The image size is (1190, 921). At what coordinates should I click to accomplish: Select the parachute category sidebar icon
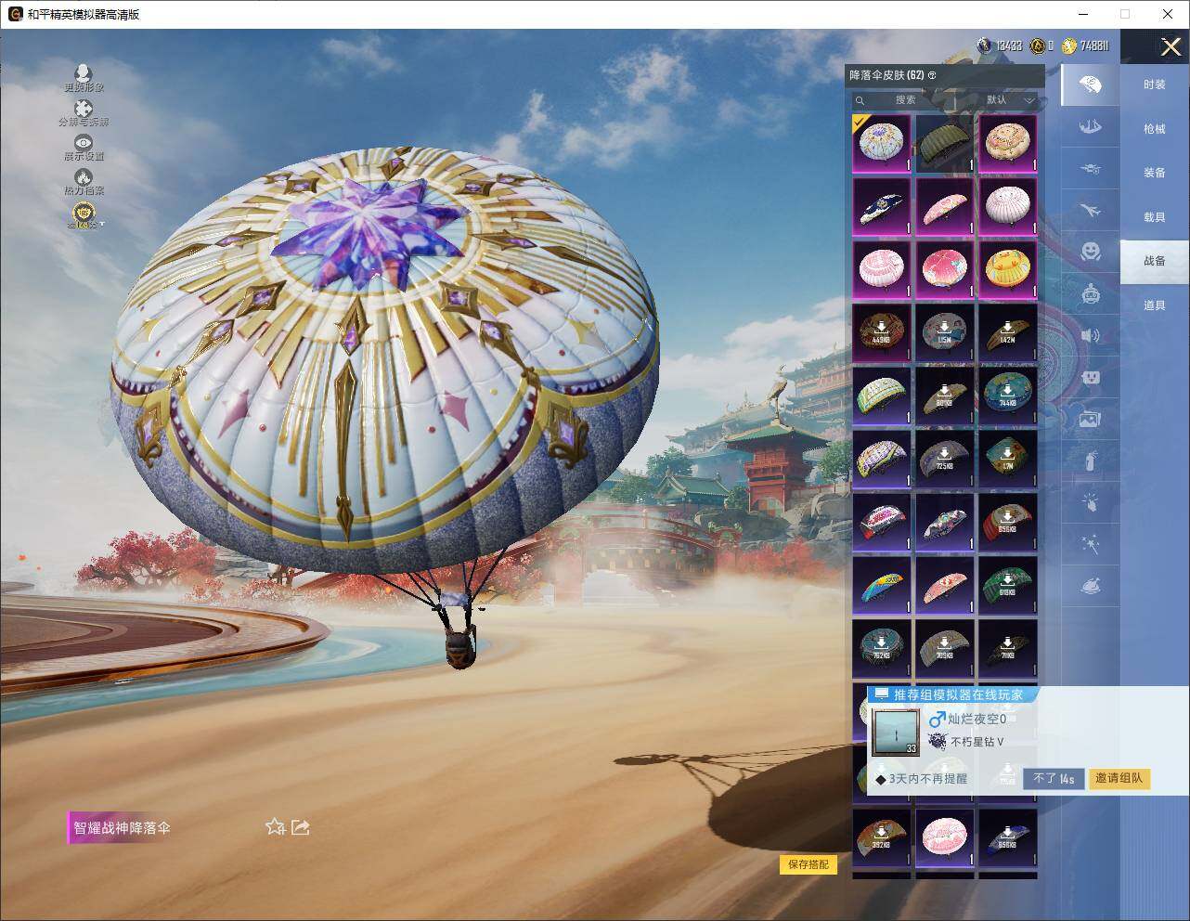tap(1090, 85)
